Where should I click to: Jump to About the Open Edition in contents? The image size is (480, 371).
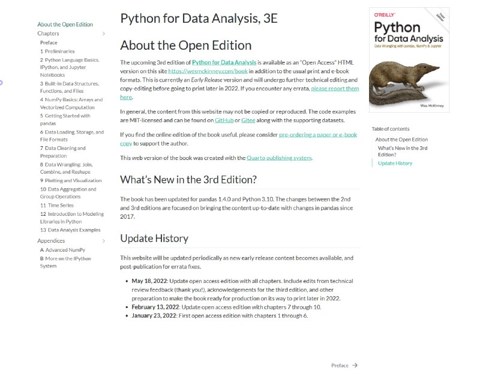pyautogui.click(x=401, y=140)
